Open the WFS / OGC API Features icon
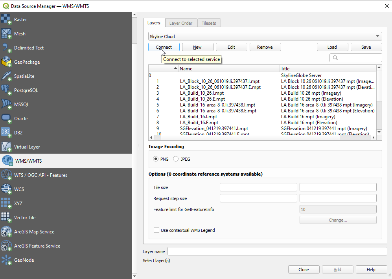Image resolution: width=392 pixels, height=279 pixels. click(6, 175)
